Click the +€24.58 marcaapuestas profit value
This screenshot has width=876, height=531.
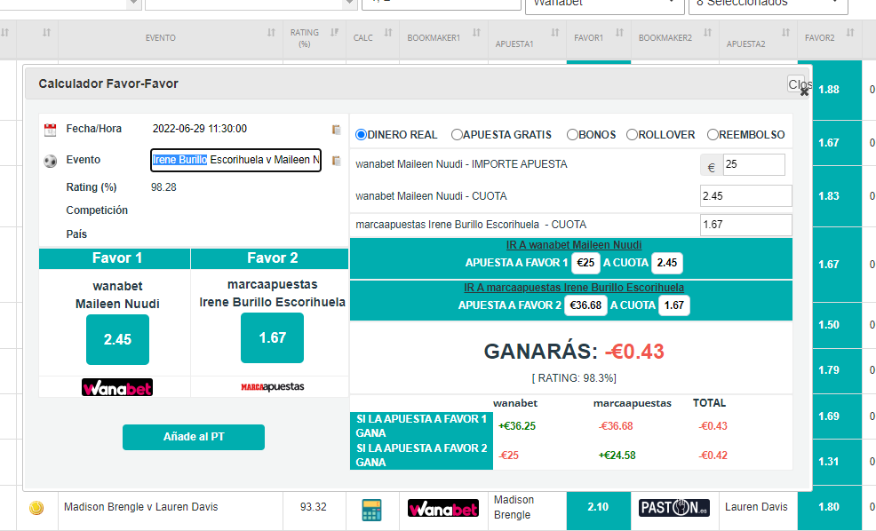point(617,456)
